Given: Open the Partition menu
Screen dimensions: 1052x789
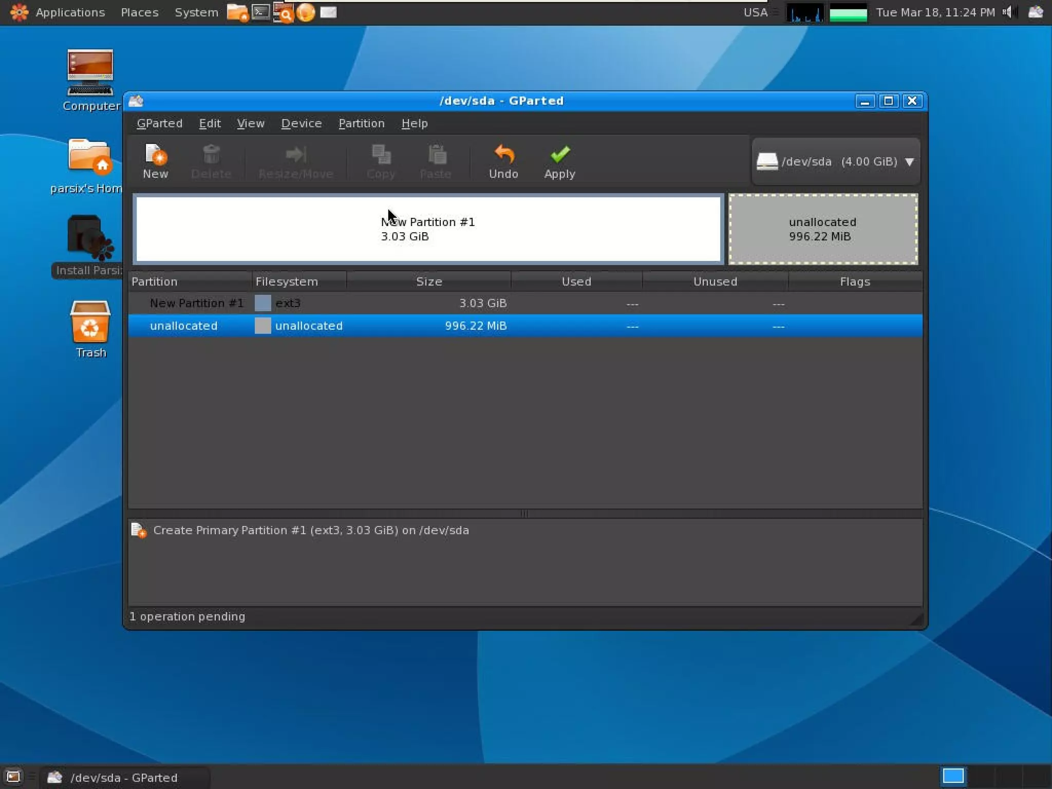Looking at the screenshot, I should (x=361, y=123).
